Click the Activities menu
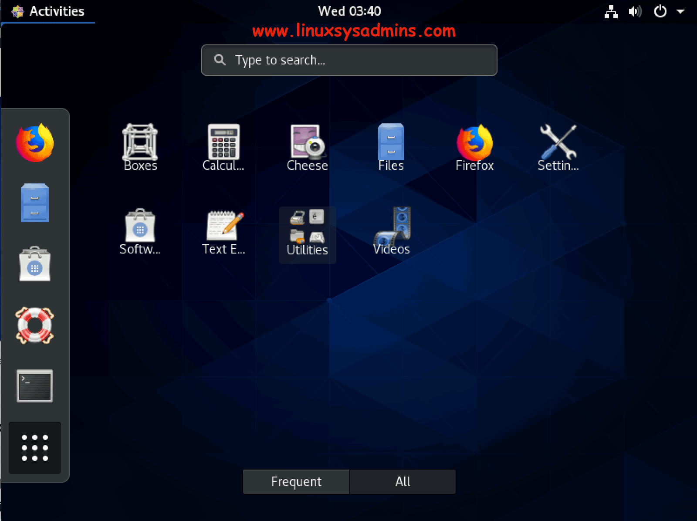 tap(48, 12)
